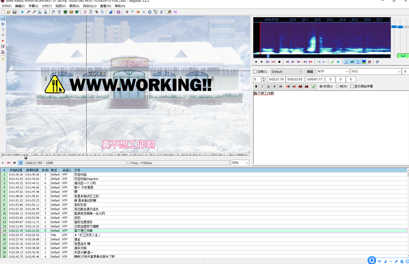Launch the Translation Assistant anime-face icon

(118, 12)
